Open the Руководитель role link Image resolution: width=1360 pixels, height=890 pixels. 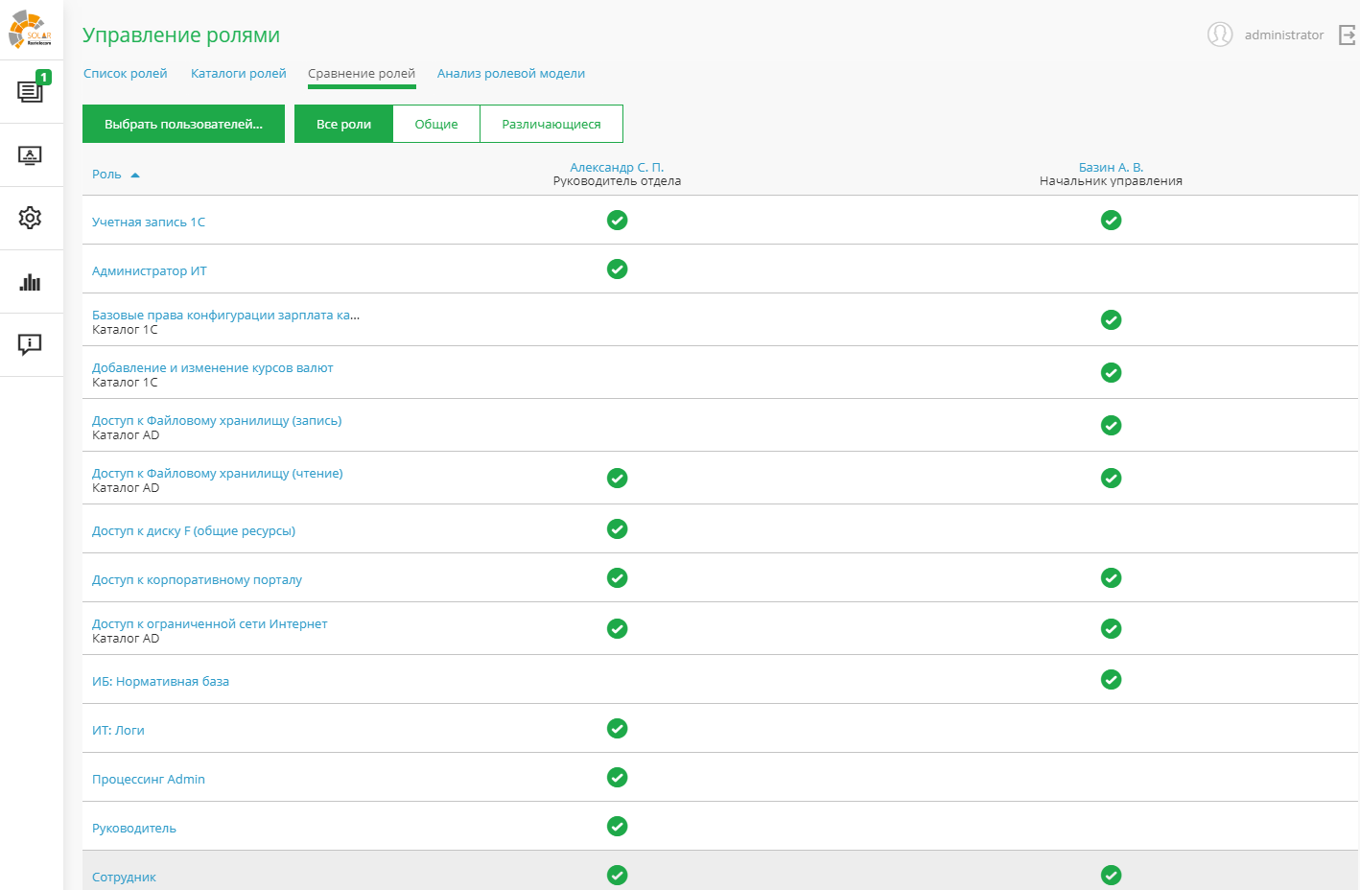click(x=134, y=829)
